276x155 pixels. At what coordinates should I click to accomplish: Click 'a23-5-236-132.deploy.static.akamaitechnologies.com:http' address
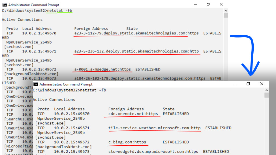click(x=136, y=51)
